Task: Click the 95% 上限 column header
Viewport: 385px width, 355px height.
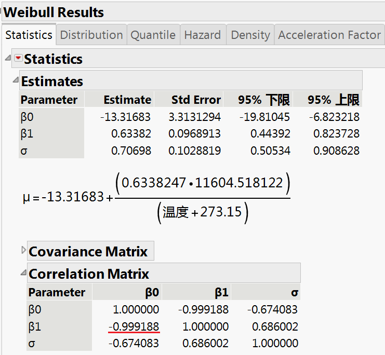Action: (x=333, y=100)
